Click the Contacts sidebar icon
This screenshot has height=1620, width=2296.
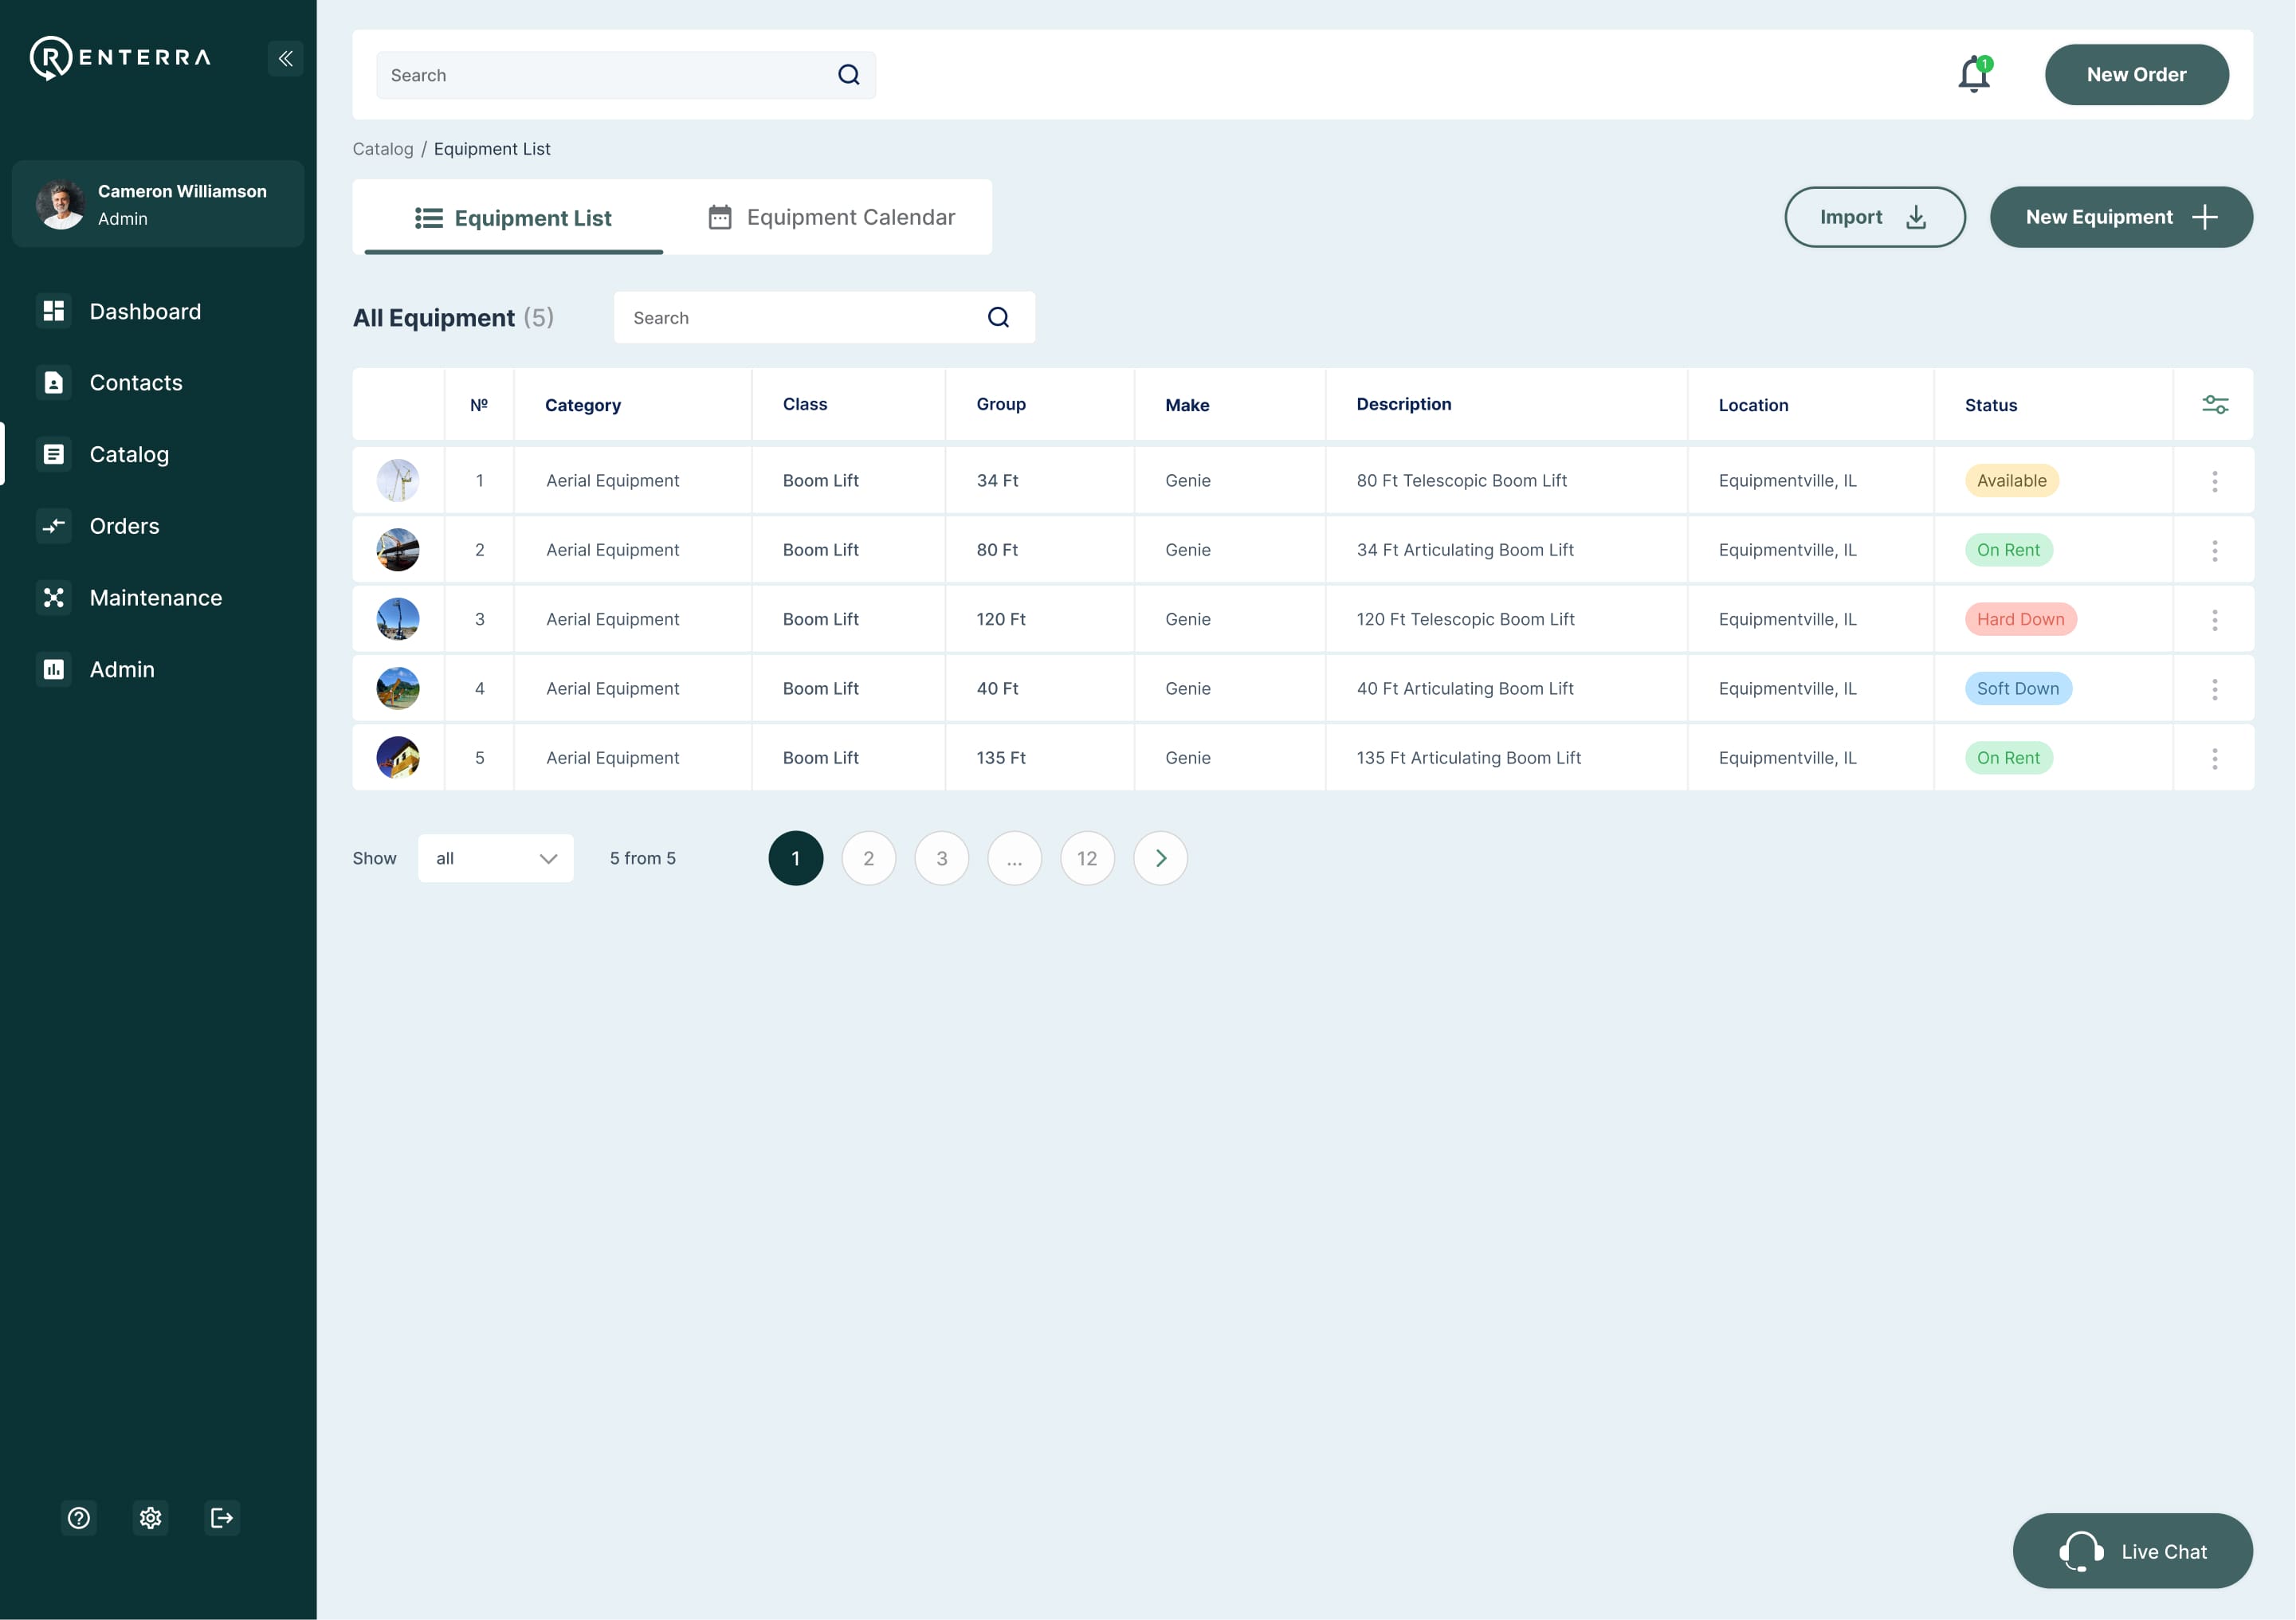point(54,382)
